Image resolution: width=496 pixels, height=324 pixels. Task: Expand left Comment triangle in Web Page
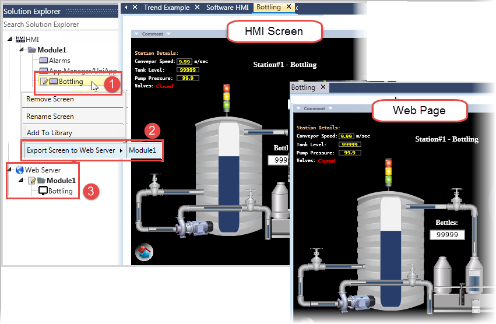(298, 108)
